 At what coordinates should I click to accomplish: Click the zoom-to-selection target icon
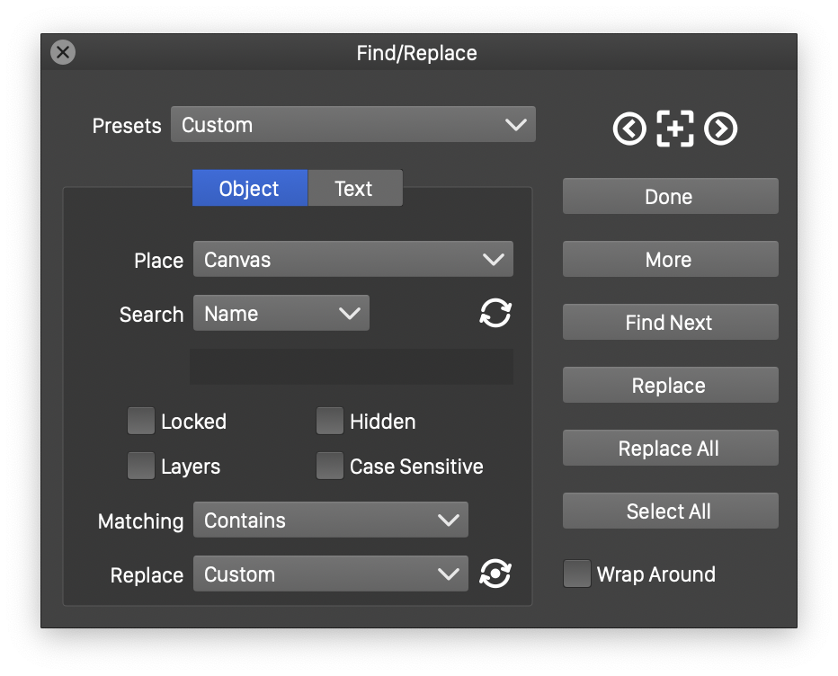(675, 129)
